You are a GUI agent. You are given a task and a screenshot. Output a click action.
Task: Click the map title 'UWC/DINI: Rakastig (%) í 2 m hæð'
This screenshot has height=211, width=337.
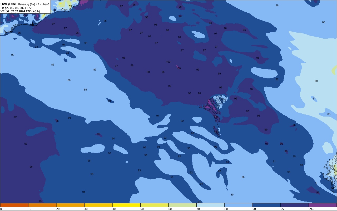(x=25, y=4)
